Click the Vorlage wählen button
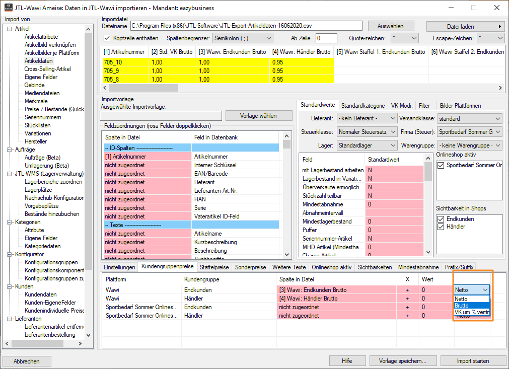The height and width of the screenshot is (369, 509). click(259, 116)
